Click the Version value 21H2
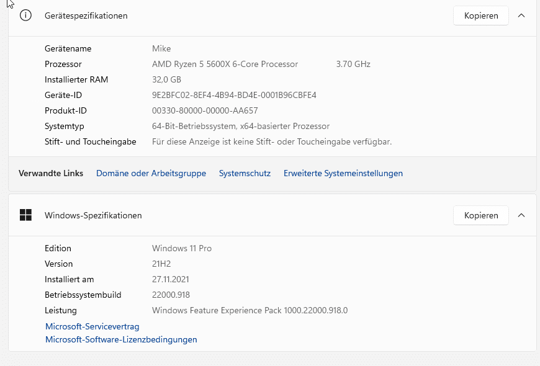The width and height of the screenshot is (540, 366). click(161, 264)
